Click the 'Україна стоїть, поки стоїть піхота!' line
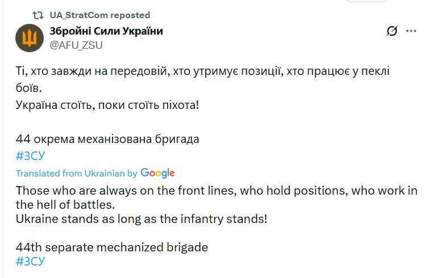 pyautogui.click(x=107, y=105)
